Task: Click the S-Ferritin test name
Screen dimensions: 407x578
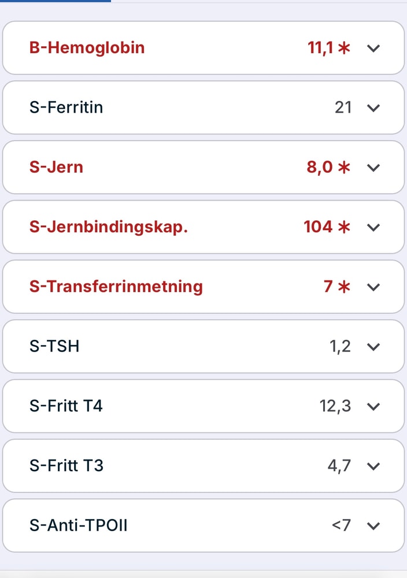Action: [x=66, y=108]
